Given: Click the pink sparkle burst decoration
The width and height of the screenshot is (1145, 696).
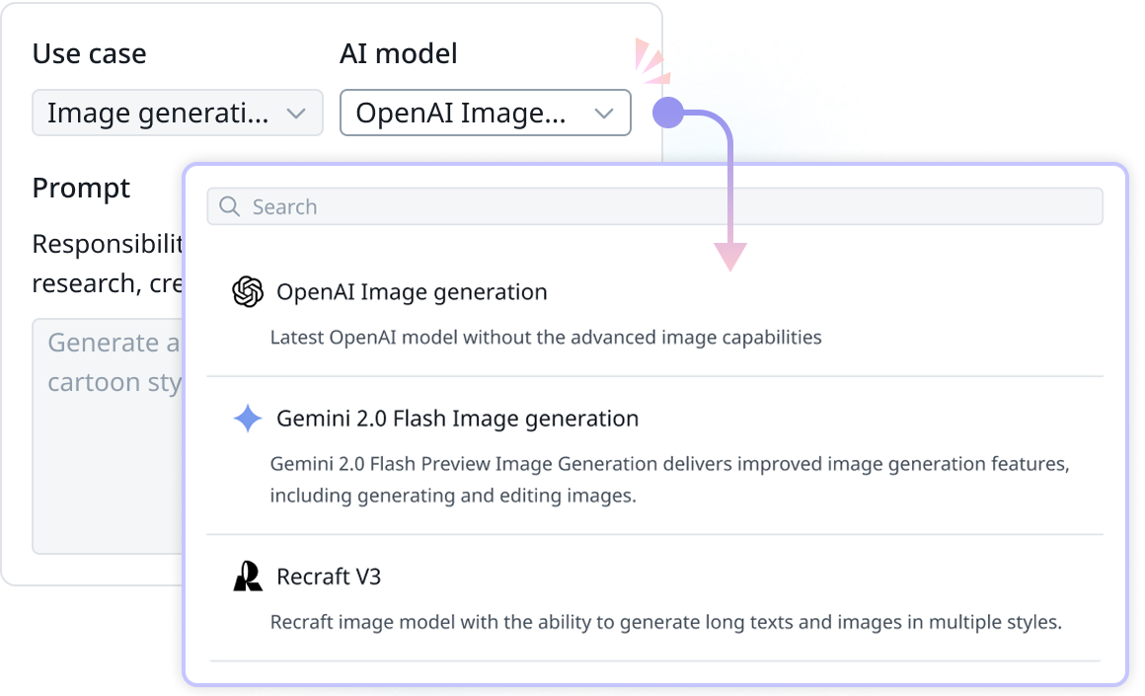Looking at the screenshot, I should (653, 61).
